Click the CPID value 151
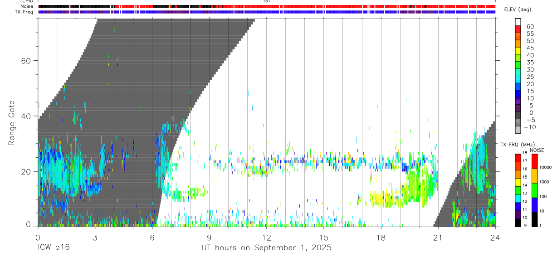The width and height of the screenshot is (557, 257). point(266,1)
